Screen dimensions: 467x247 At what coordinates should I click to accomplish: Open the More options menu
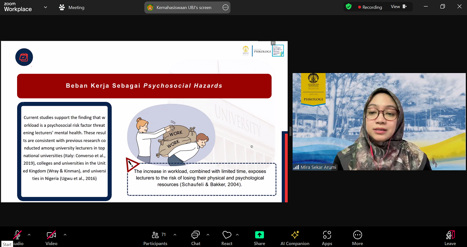tap(357, 238)
